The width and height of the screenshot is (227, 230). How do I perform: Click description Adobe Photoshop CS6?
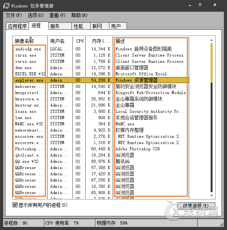pyautogui.click(x=138, y=149)
